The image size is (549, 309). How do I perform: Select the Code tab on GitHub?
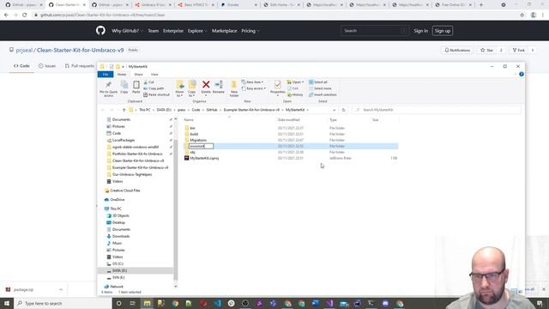(21, 66)
